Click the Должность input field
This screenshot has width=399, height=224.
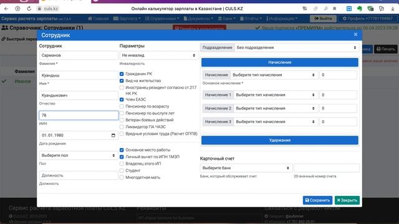click(x=79, y=175)
